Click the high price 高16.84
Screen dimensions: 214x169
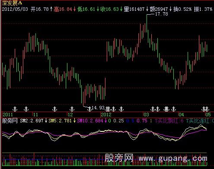pyautogui.click(x=63, y=9)
